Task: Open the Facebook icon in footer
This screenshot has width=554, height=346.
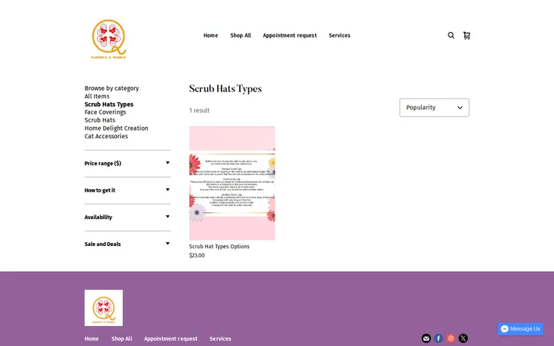Action: [x=438, y=338]
